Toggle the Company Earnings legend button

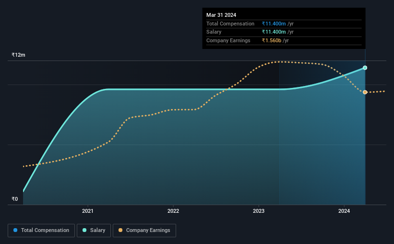click(144, 231)
